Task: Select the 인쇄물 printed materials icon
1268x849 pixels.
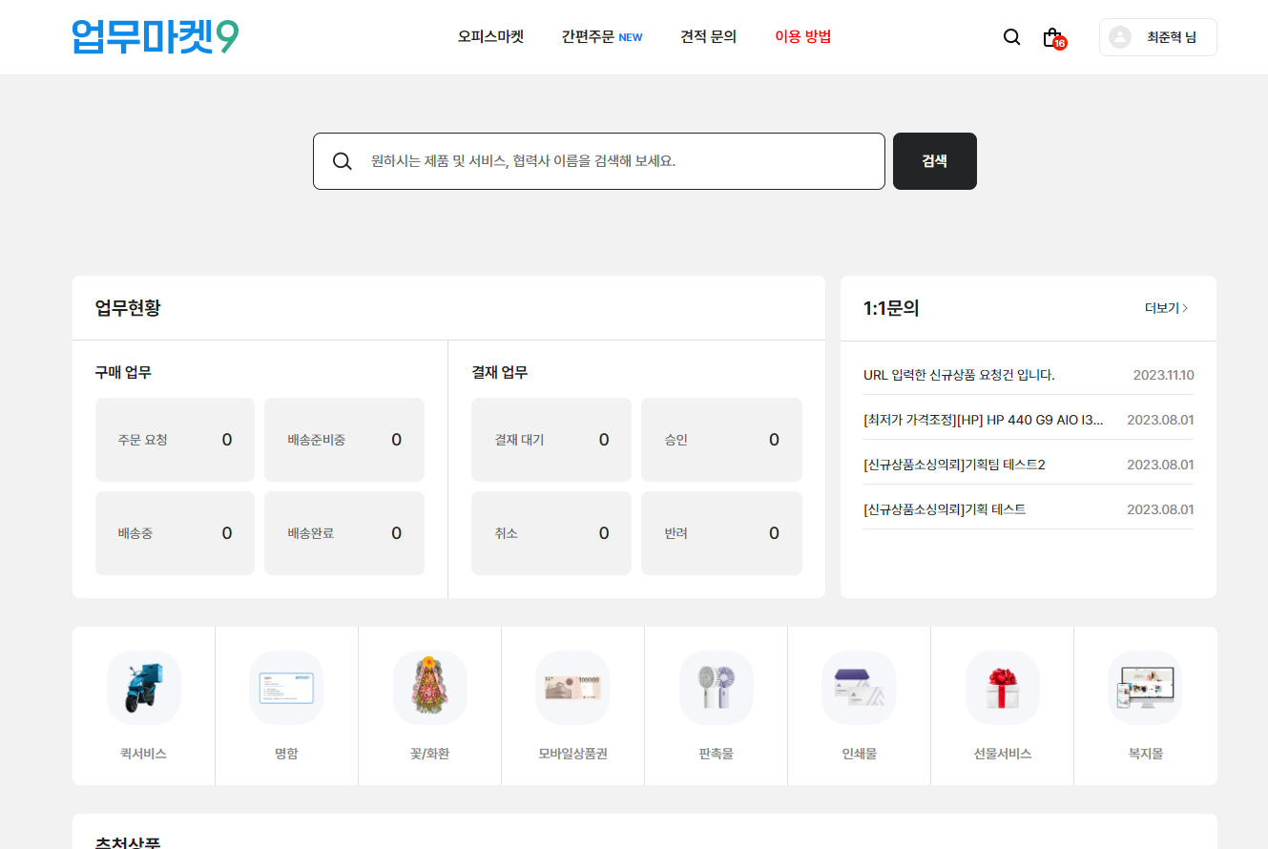Action: [x=859, y=688]
